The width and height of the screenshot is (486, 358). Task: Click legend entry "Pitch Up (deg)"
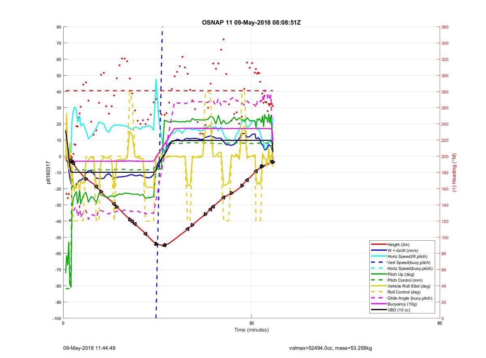point(401,274)
